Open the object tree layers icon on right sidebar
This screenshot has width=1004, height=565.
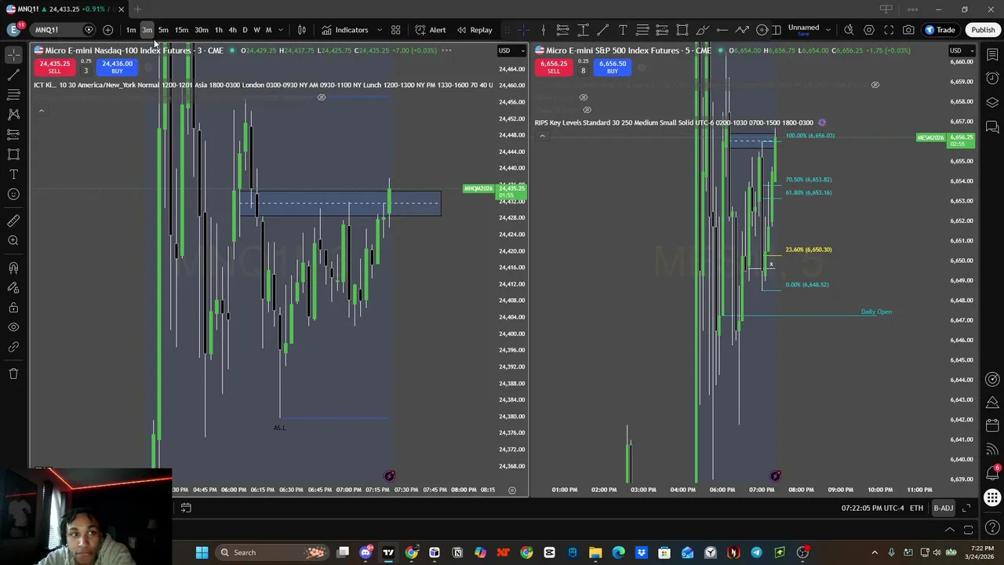(x=992, y=103)
